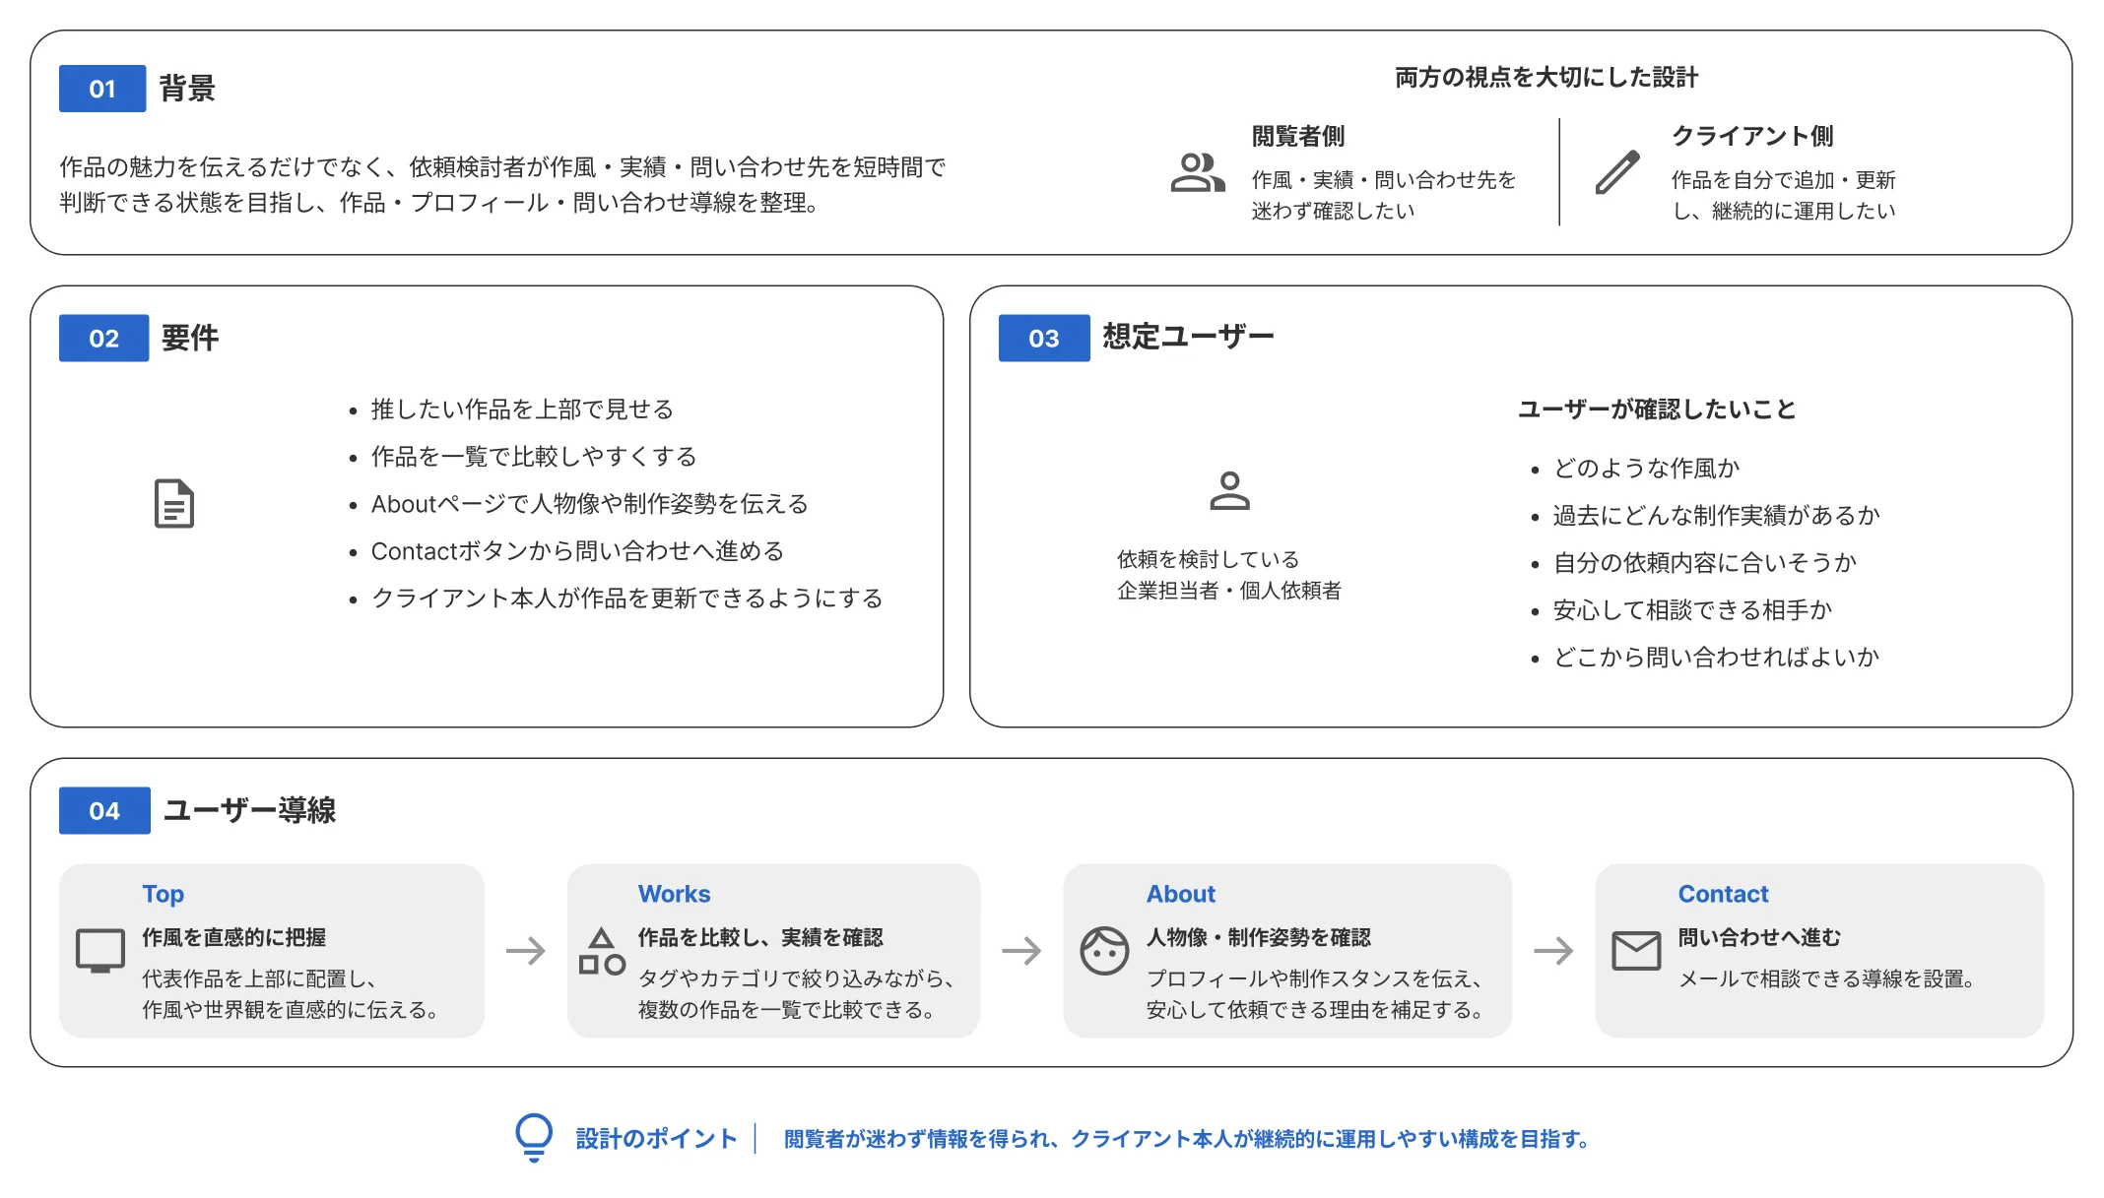Click the blue summary sentence starting 閲覧者が迷わず

pos(1186,1139)
